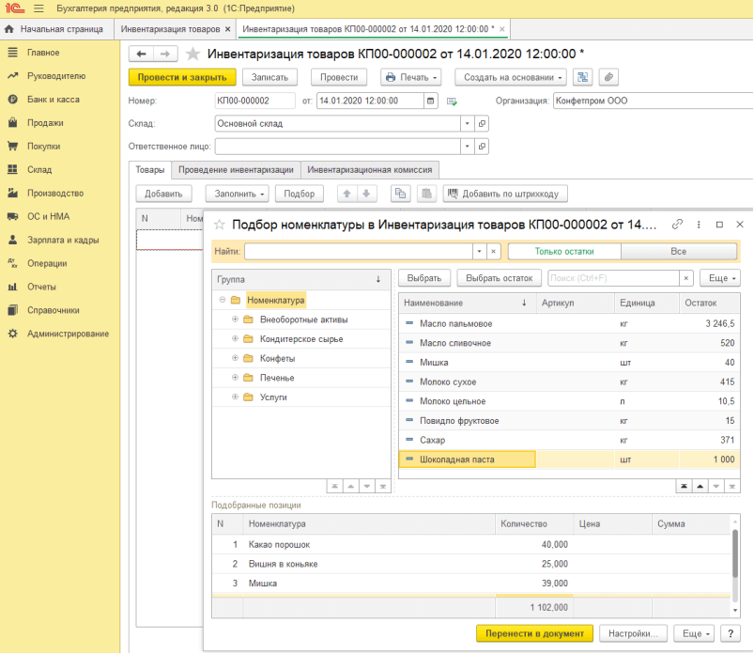The image size is (754, 654).
Task: Click Провести и закрыть
Action: click(x=182, y=77)
